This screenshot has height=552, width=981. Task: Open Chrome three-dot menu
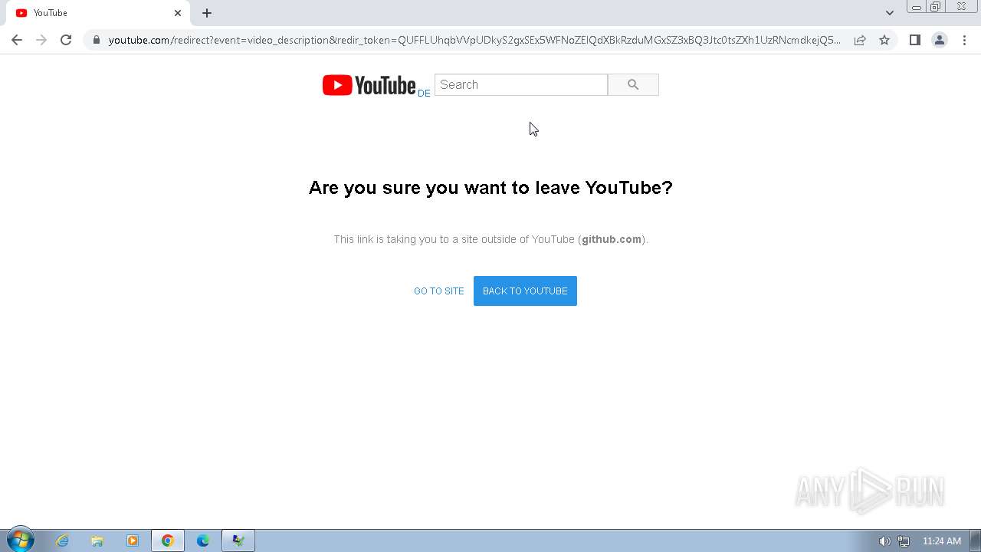click(964, 40)
